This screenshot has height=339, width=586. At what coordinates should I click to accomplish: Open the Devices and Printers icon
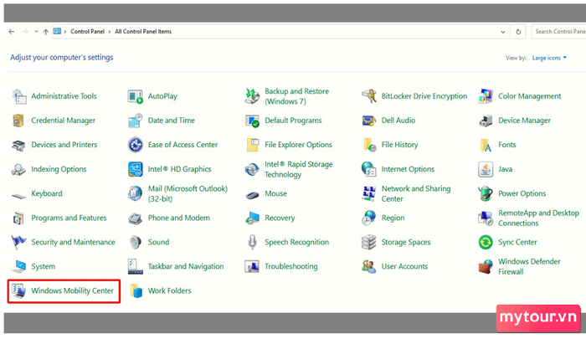tap(18, 145)
